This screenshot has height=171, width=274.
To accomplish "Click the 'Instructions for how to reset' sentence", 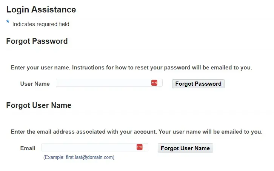I will click(x=162, y=68).
